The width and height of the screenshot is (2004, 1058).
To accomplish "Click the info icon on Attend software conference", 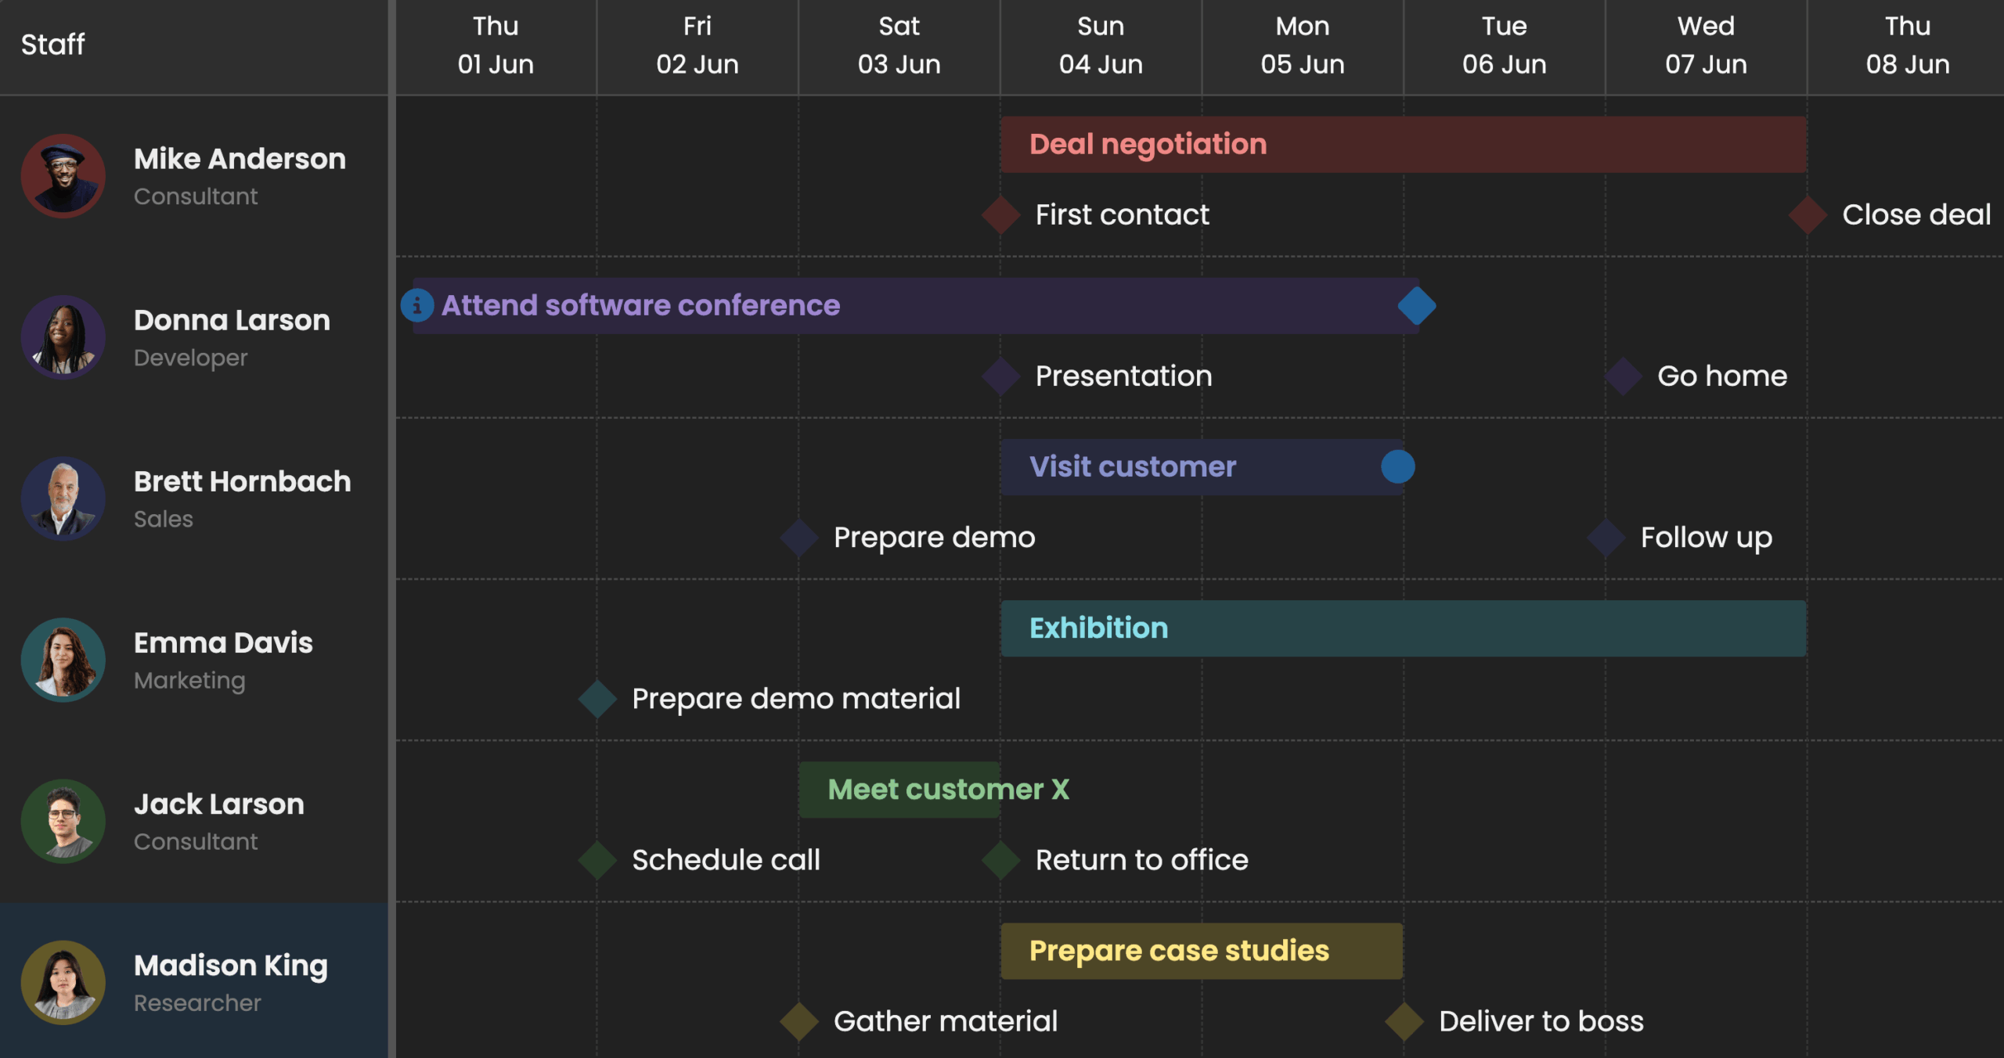I will pos(417,305).
